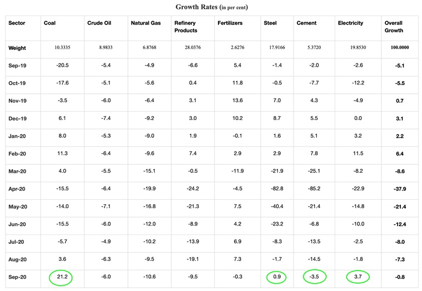The image size is (422, 291).
Task: Click the Cement column header
Action: coord(307,23)
